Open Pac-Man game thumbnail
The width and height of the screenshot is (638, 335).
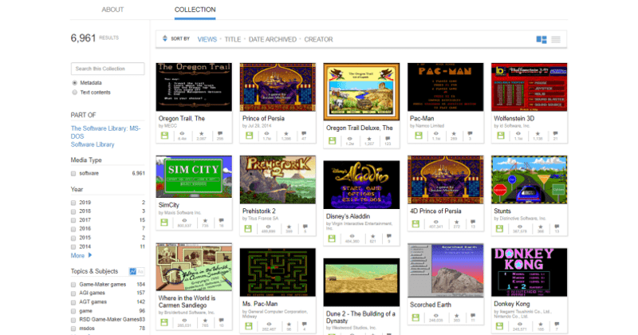[446, 87]
